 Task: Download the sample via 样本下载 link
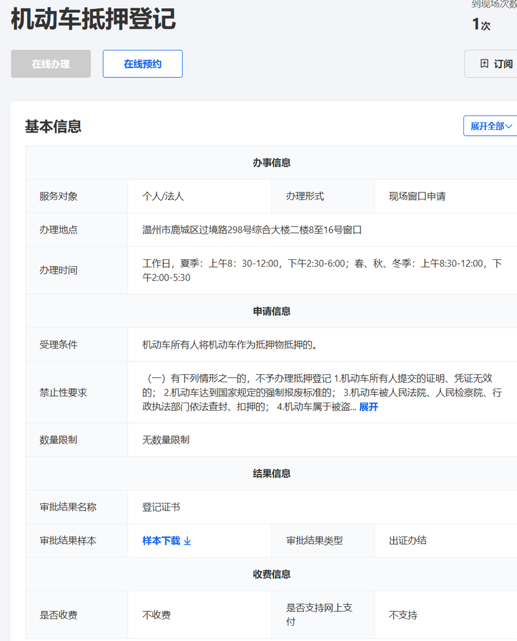pyautogui.click(x=161, y=541)
